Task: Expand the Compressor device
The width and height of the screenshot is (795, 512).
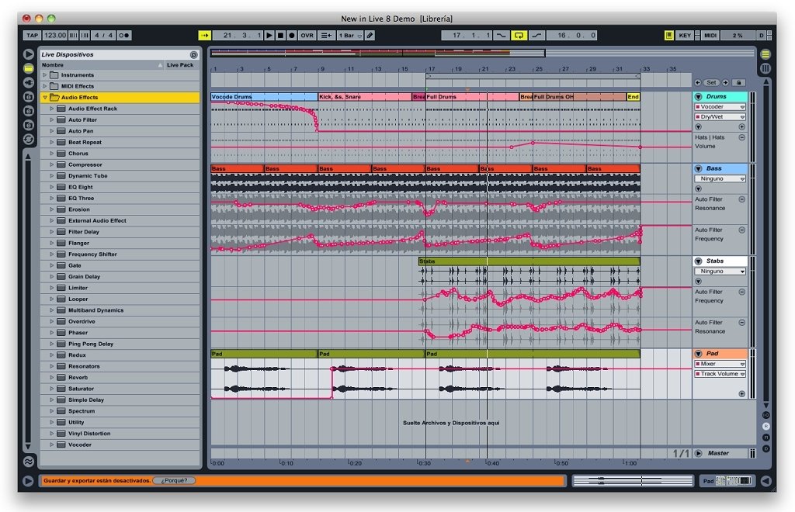Action: (x=52, y=164)
